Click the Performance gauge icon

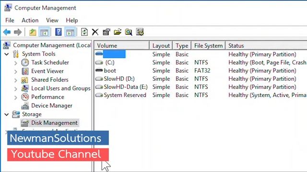click(x=25, y=97)
